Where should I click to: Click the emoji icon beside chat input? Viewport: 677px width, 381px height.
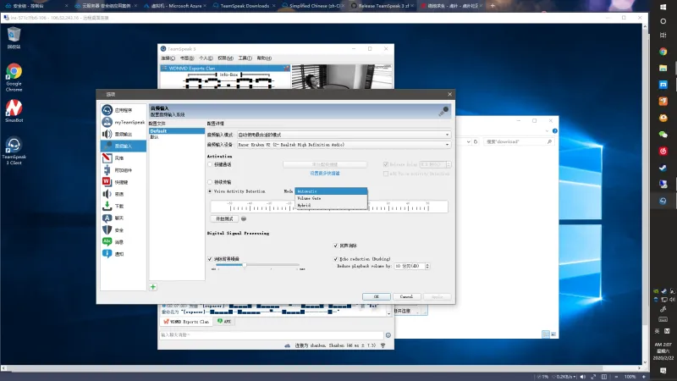coord(388,334)
